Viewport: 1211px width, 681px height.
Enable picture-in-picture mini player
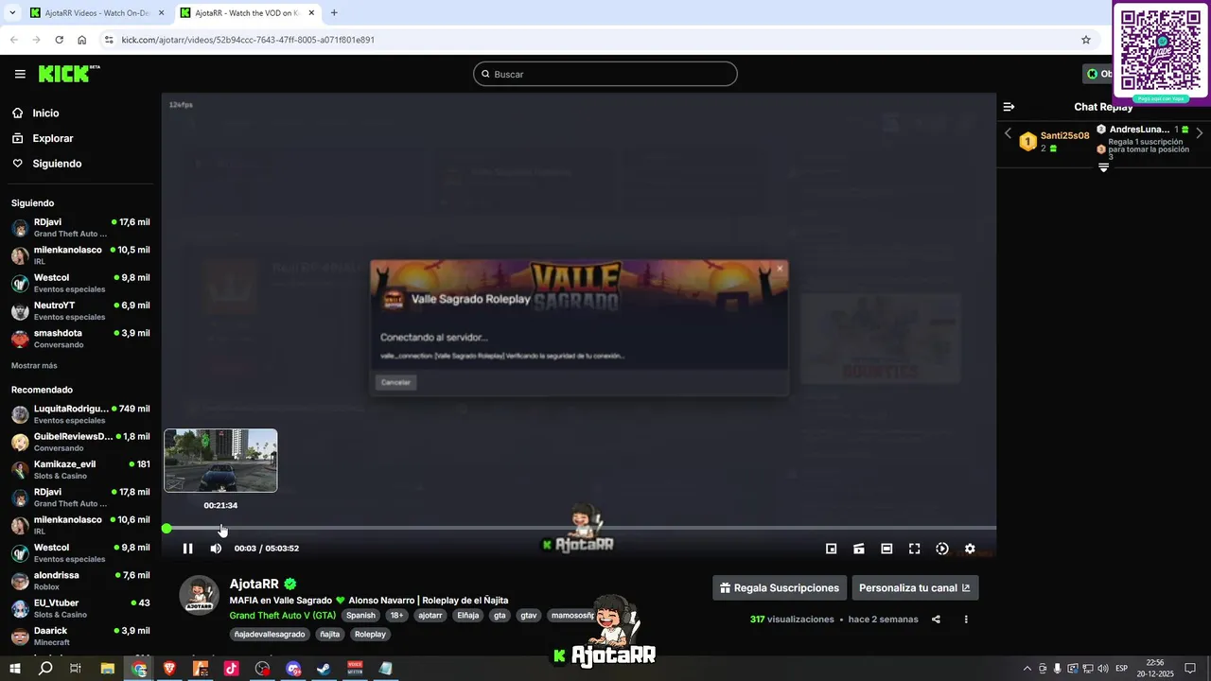pos(831,549)
